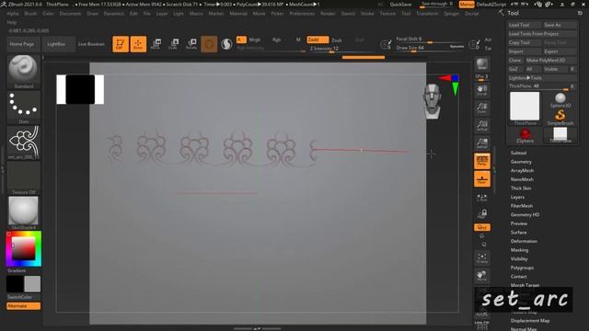Open the Standard brush selector
Screen dimensions: 589x331
tap(23, 72)
